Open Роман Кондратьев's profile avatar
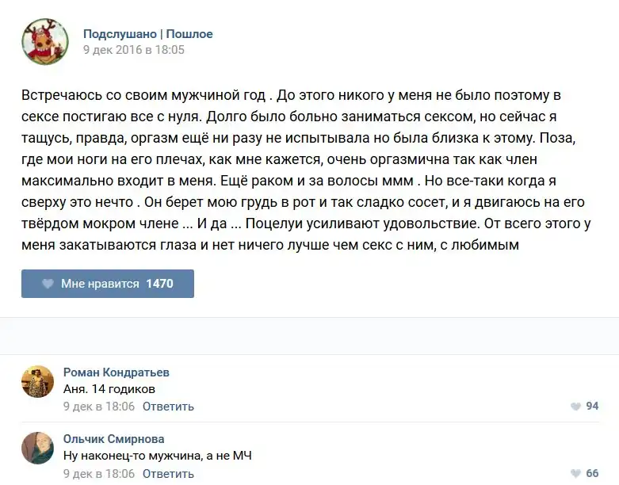 tap(37, 381)
